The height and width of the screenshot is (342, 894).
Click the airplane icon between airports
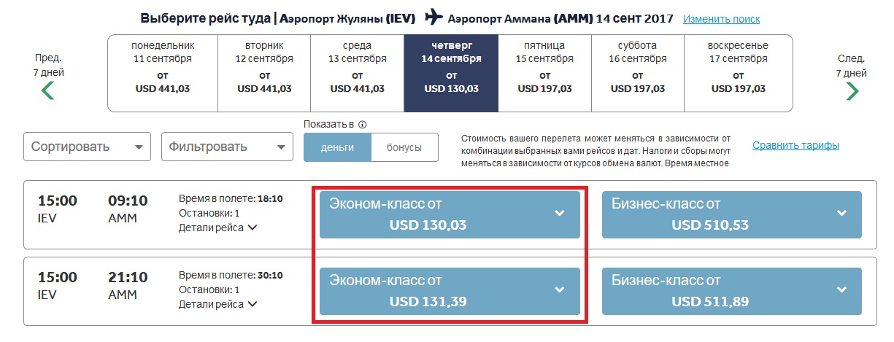[x=433, y=17]
